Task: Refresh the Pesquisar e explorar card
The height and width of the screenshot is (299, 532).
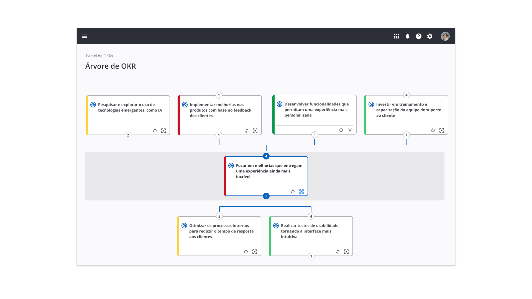Action: pos(155,131)
